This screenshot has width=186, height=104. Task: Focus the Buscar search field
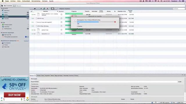point(99,6)
